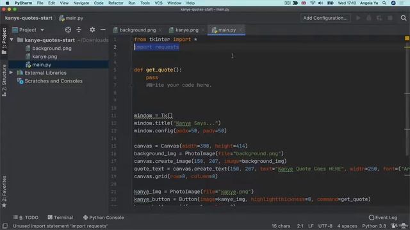Image resolution: width=410 pixels, height=230 pixels.
Task: Click kanye-quotes-start breadcrumb in navigation bar
Action: (x=28, y=18)
